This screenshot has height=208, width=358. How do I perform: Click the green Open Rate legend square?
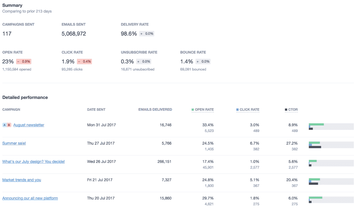(x=193, y=110)
